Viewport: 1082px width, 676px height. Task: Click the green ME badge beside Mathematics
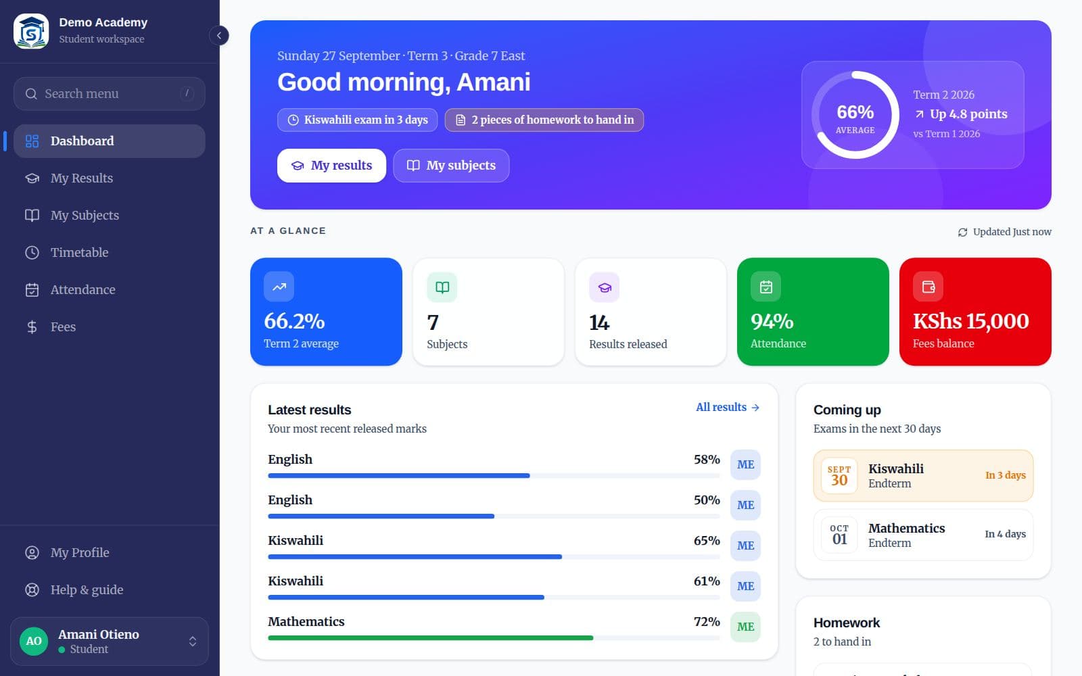(x=745, y=627)
